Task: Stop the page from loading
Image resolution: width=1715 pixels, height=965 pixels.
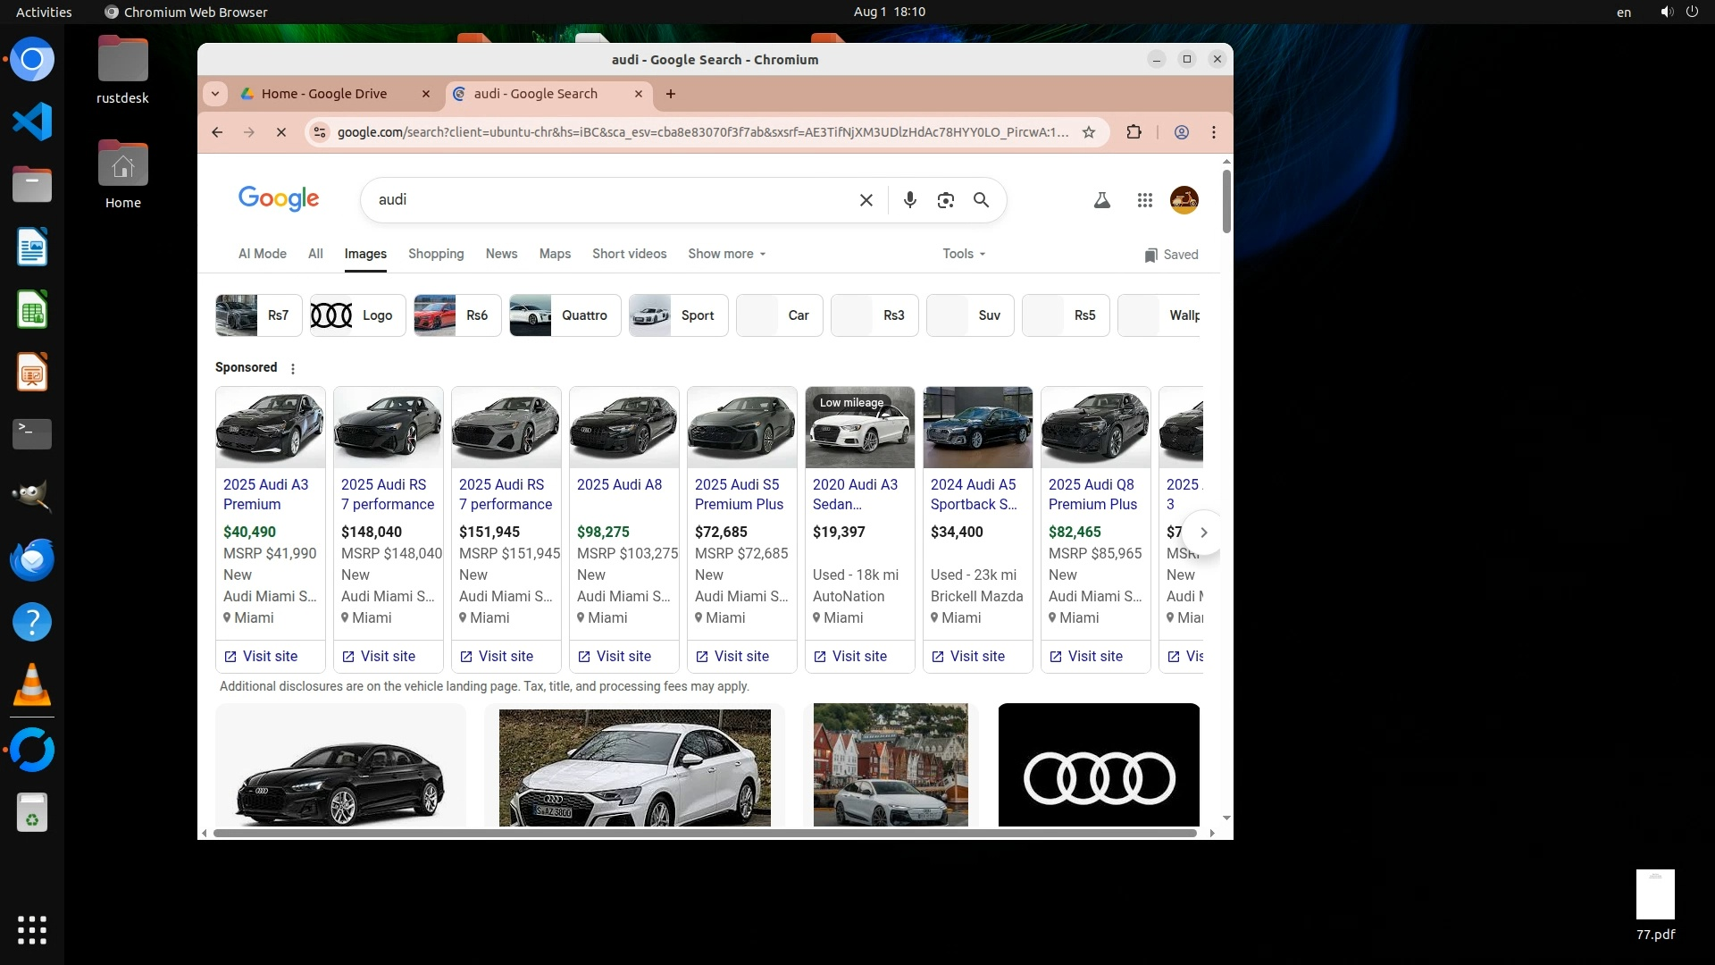Action: coord(280,132)
